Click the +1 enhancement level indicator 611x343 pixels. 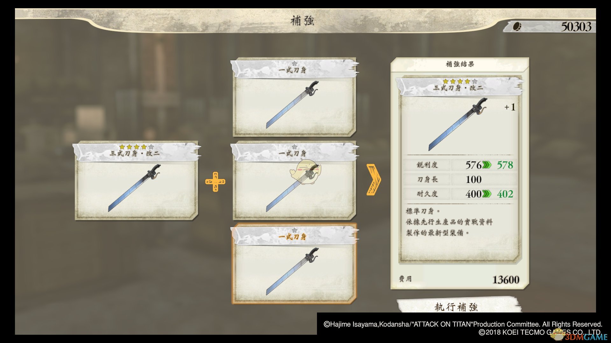coord(510,107)
